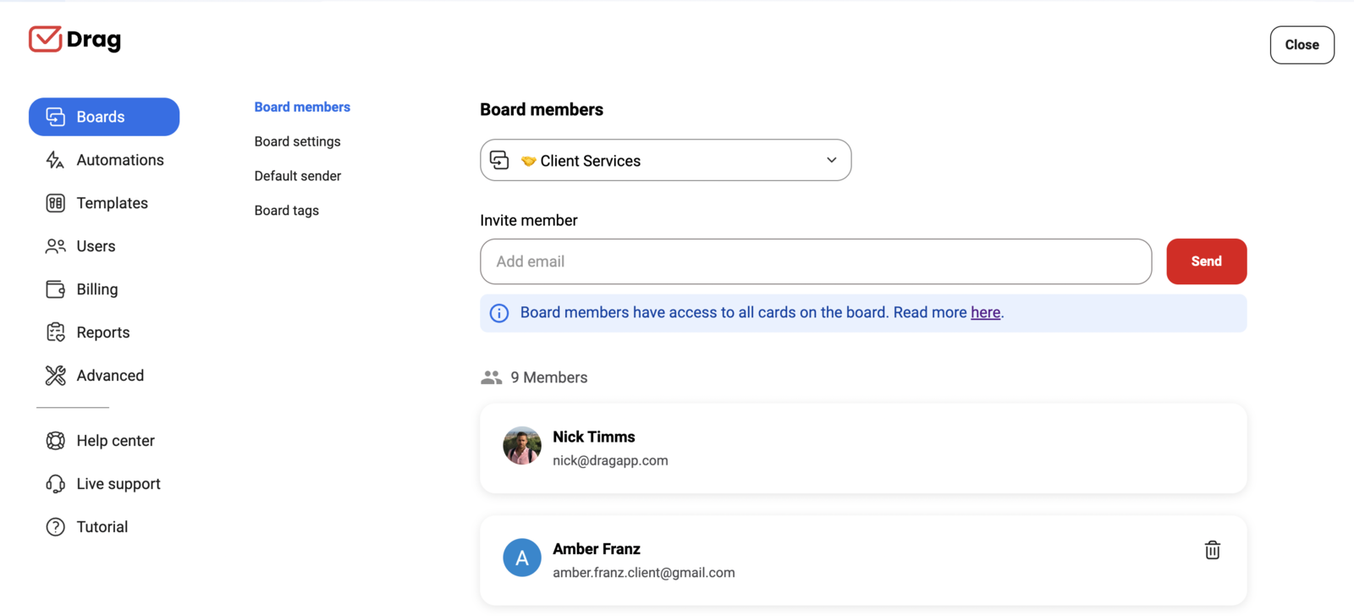Click Nick Timms' profile photo

[x=522, y=446]
